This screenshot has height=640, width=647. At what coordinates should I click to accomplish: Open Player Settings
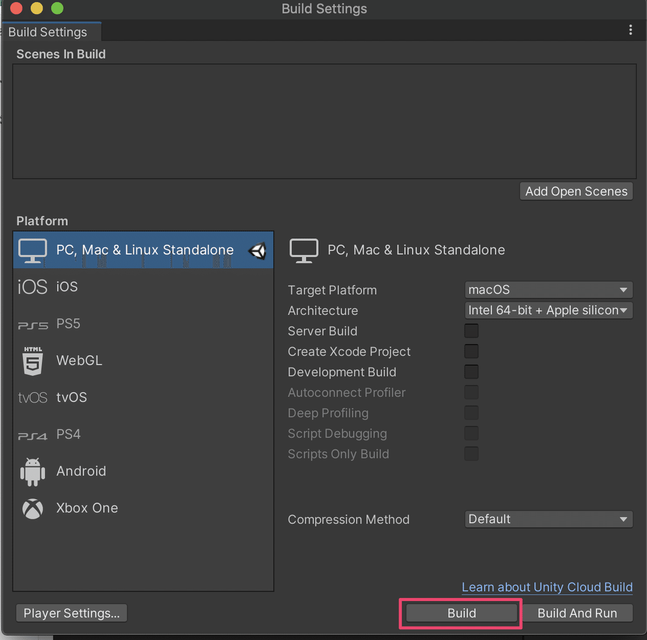coord(72,614)
